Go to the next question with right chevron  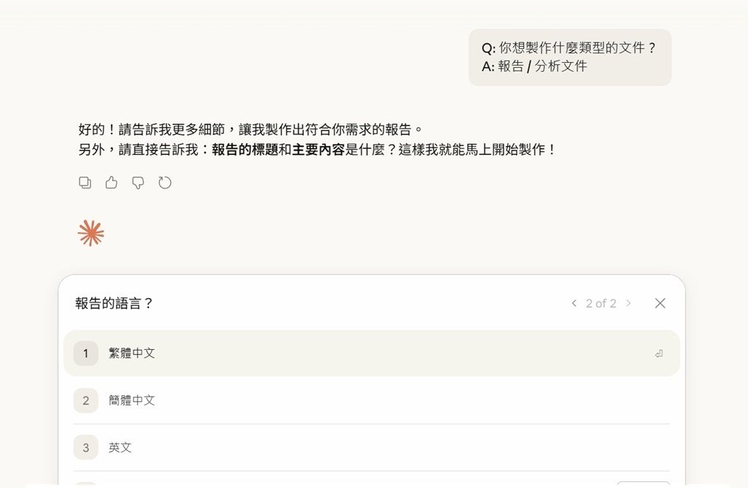(x=628, y=303)
